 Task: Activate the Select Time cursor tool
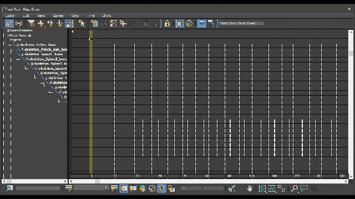click(82, 23)
